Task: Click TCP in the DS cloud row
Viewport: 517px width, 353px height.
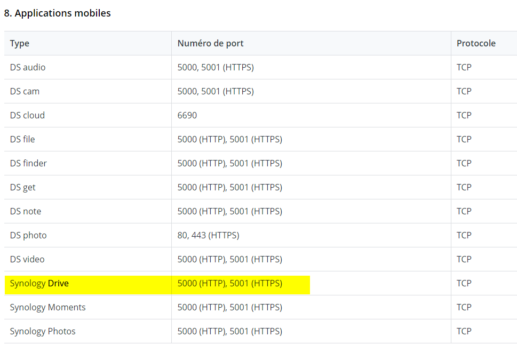Action: point(464,115)
